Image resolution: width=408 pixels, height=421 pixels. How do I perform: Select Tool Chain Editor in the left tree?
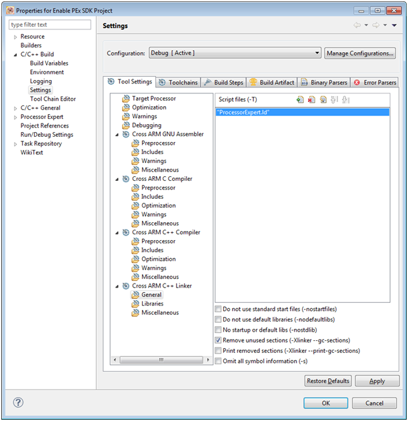tap(53, 99)
